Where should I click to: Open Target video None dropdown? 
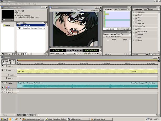60,54
